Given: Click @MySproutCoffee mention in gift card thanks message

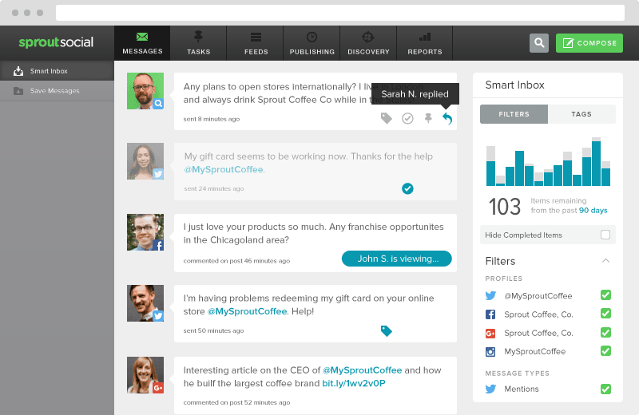Looking at the screenshot, I should point(224,169).
